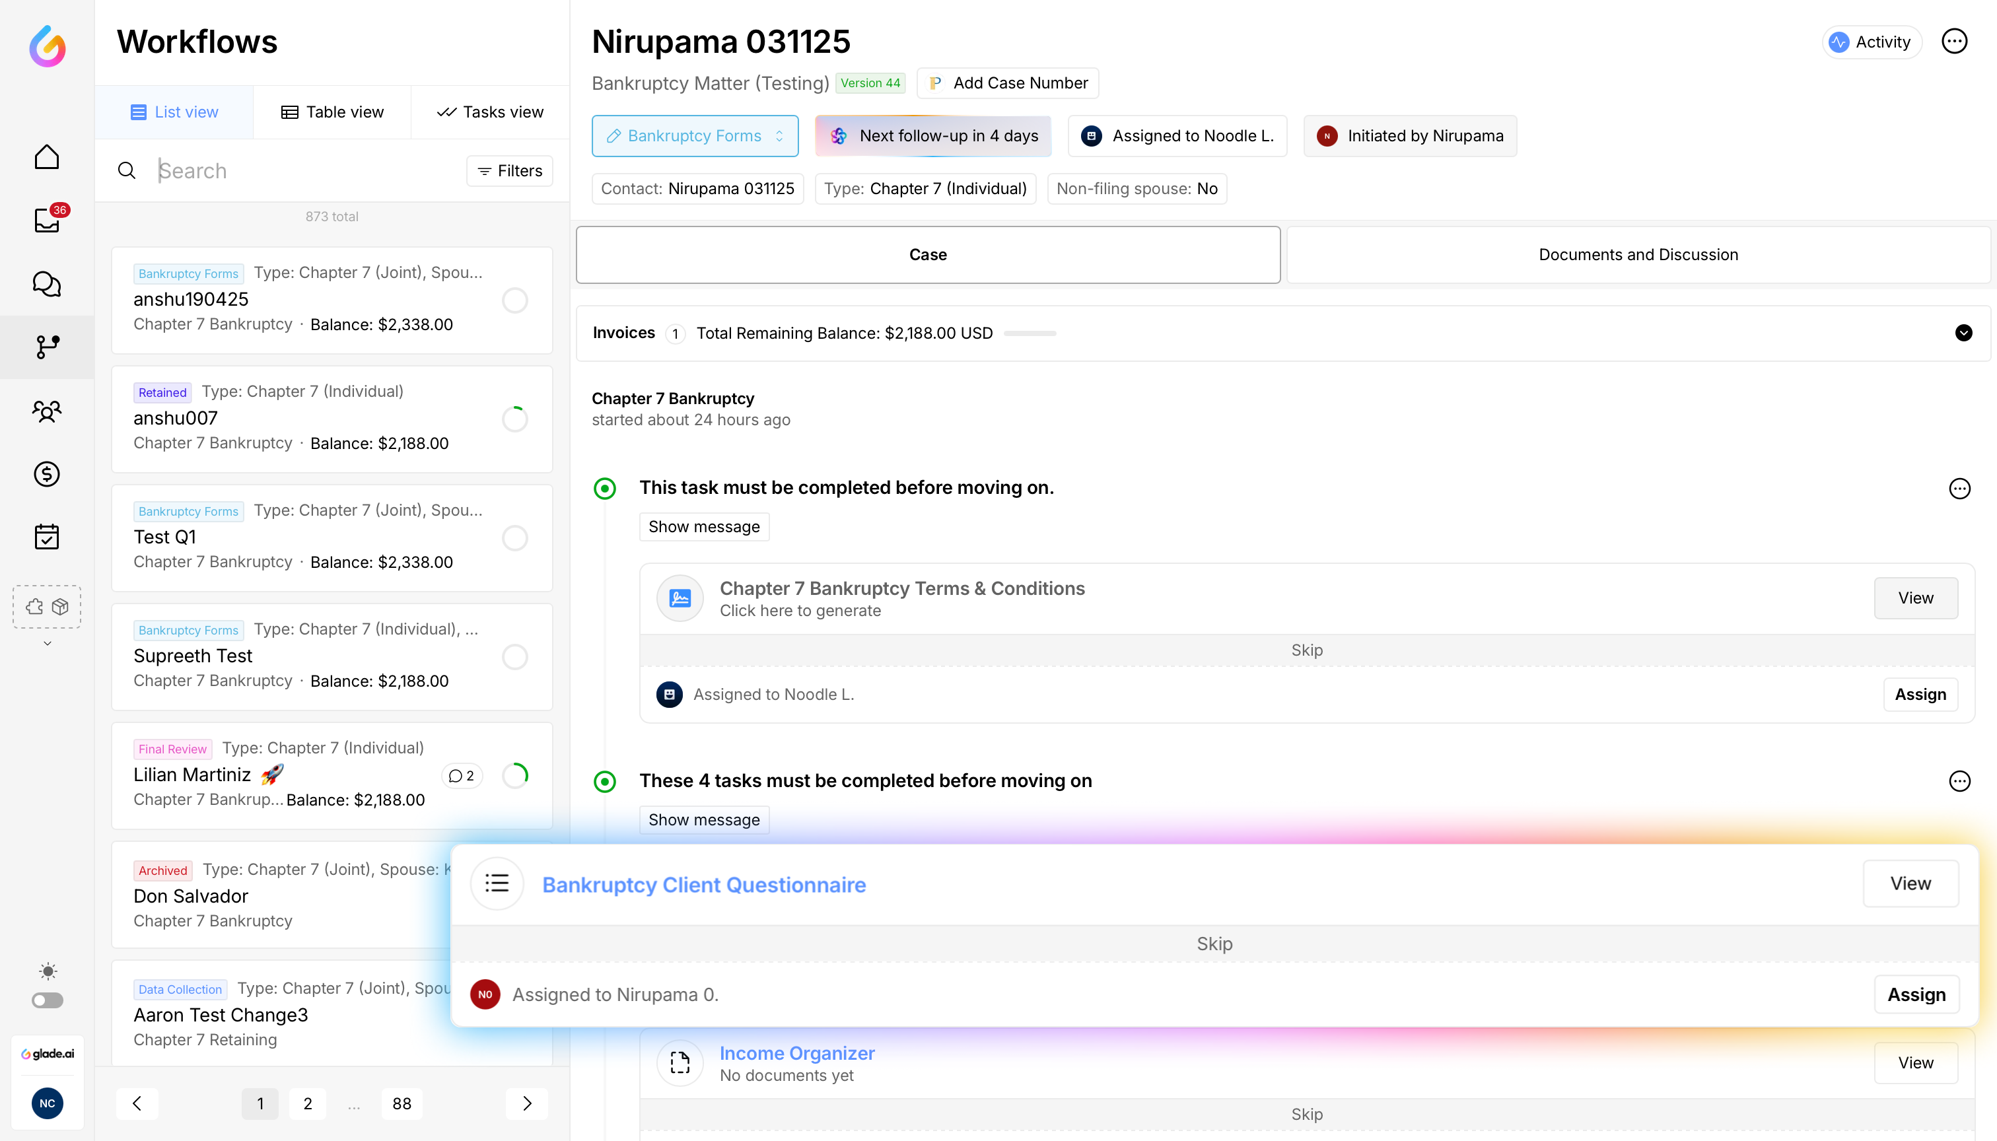Click the invoice balance progress bar

[1030, 334]
